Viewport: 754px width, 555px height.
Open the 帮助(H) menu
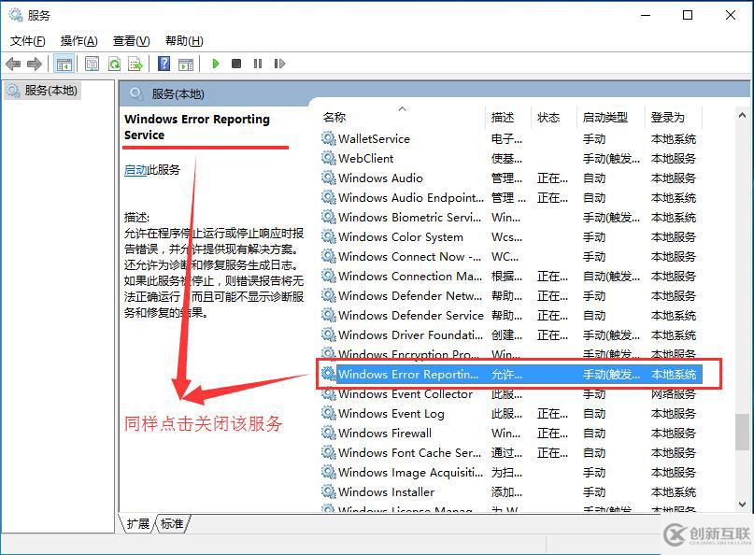pyautogui.click(x=184, y=41)
